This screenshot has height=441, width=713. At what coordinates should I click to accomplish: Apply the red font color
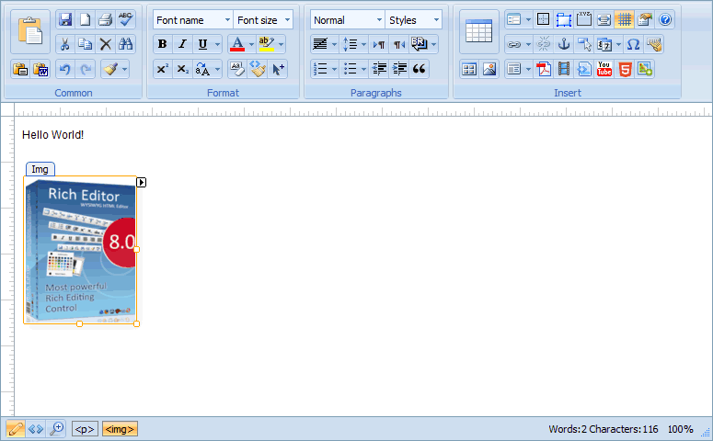236,44
